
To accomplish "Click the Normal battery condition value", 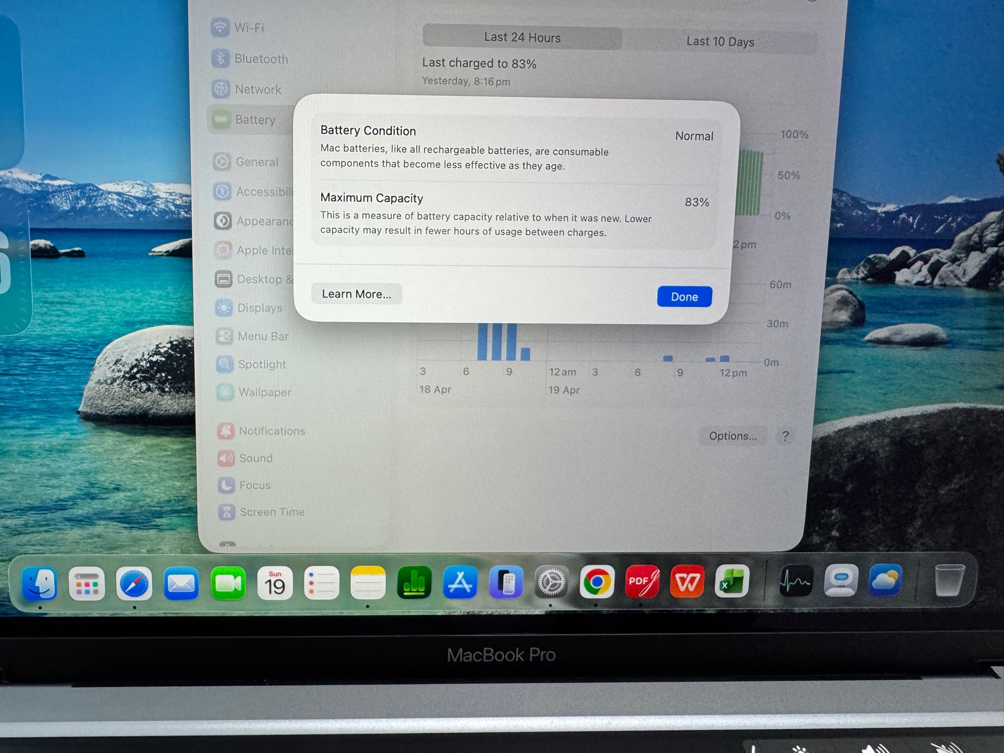I will point(694,136).
